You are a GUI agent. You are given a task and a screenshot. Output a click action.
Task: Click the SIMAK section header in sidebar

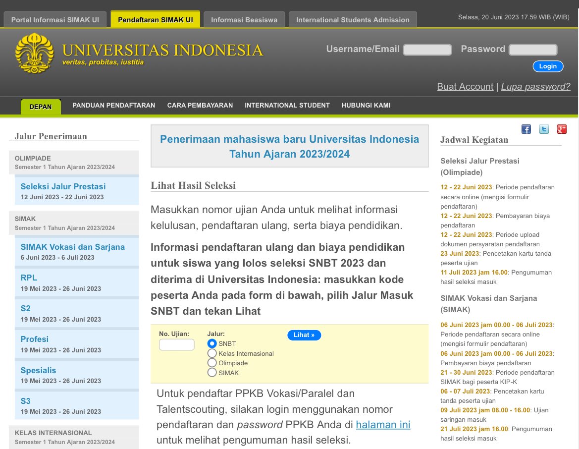[74, 223]
